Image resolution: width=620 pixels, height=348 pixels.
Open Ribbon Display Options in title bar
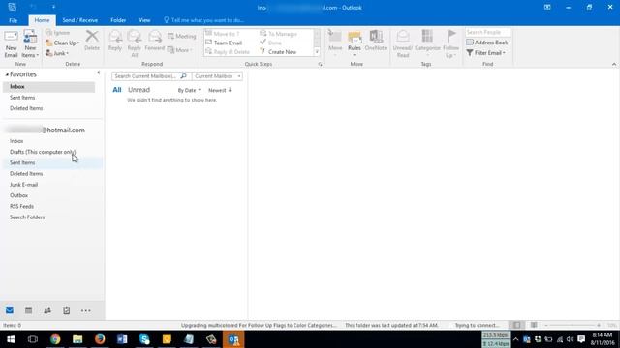click(x=547, y=7)
